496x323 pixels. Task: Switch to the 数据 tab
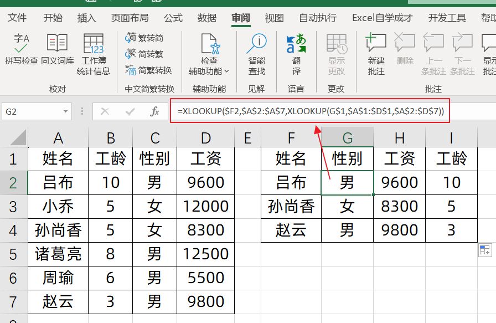(x=207, y=18)
